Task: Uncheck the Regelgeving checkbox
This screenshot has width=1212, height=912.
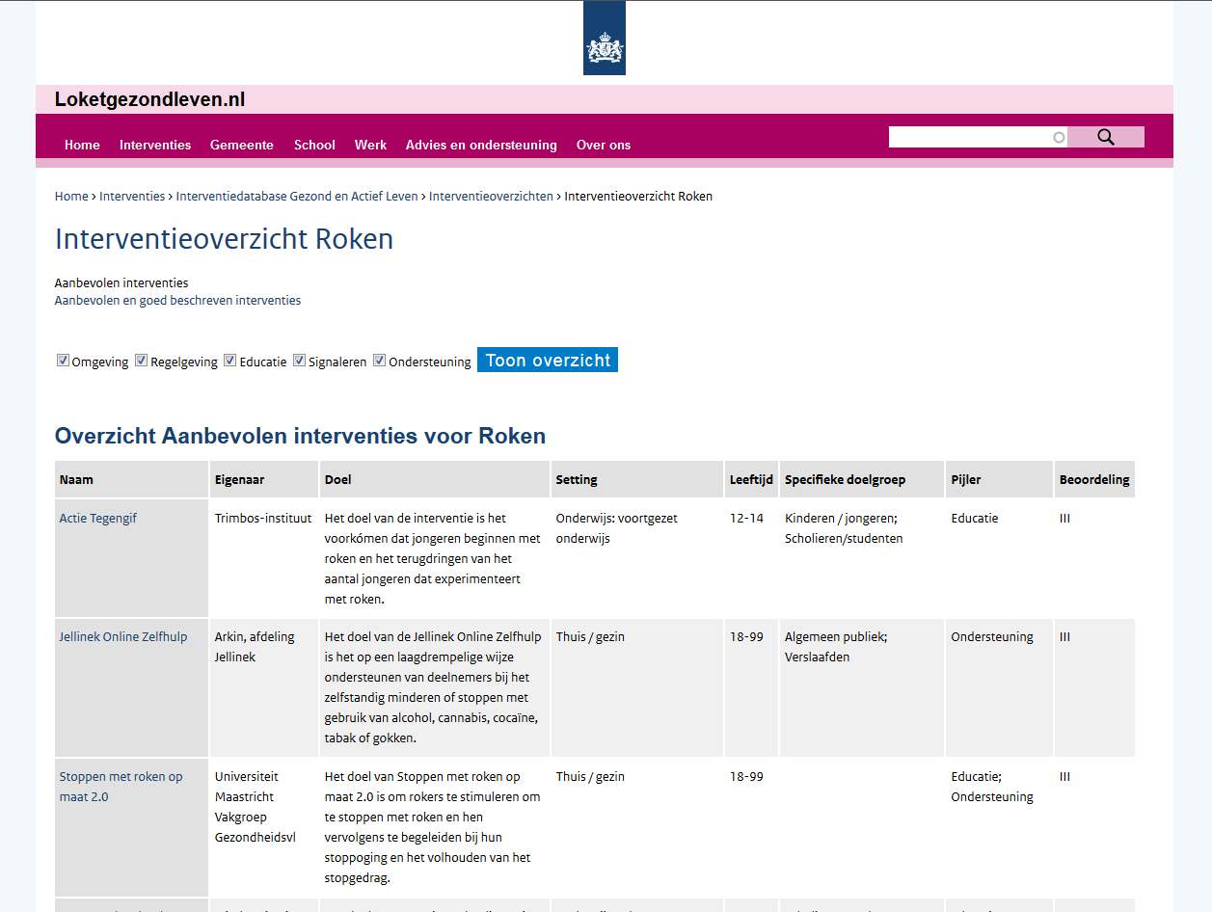Action: pyautogui.click(x=141, y=361)
